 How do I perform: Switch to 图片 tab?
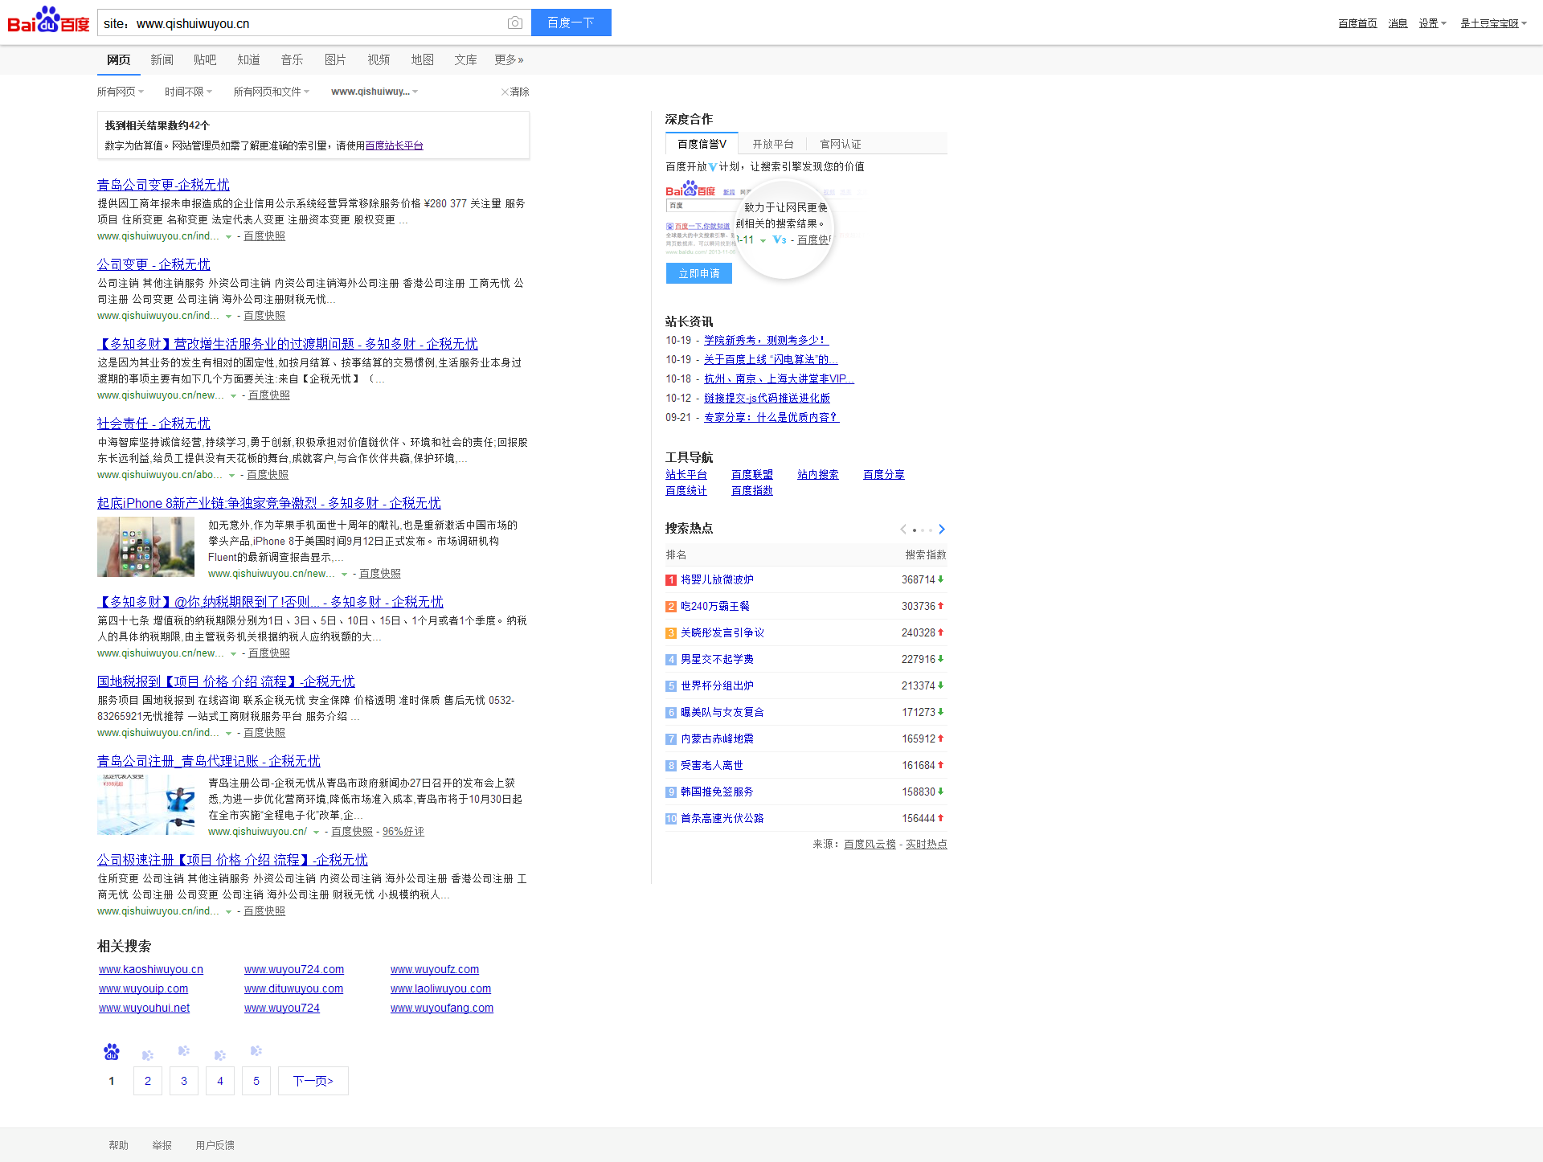tap(335, 60)
